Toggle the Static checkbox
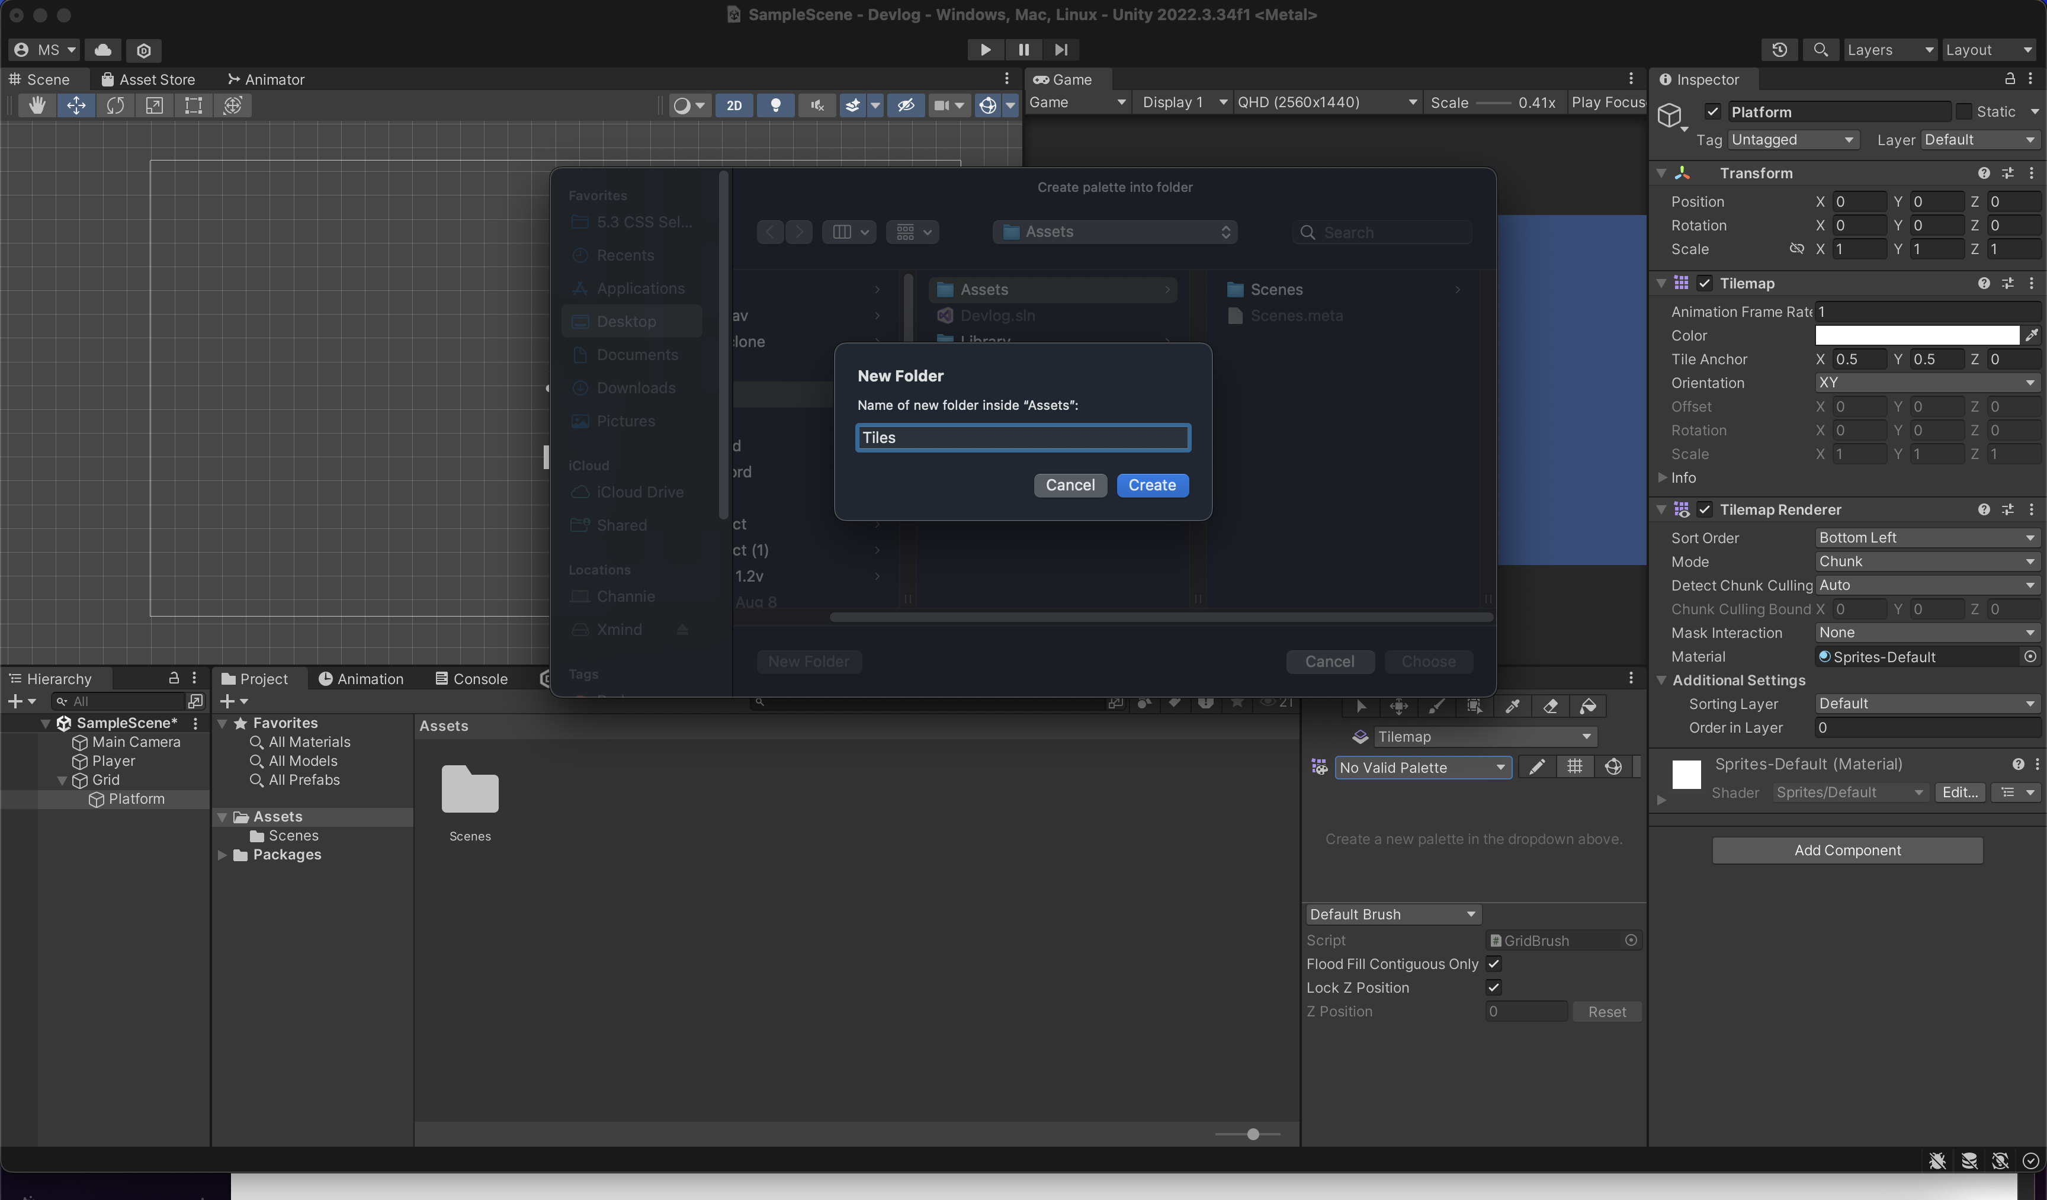Image resolution: width=2047 pixels, height=1200 pixels. coord(1963,112)
